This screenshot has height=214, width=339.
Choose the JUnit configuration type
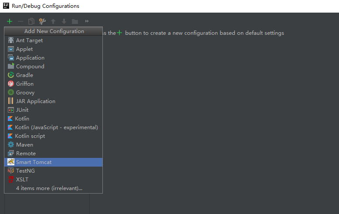[22, 110]
